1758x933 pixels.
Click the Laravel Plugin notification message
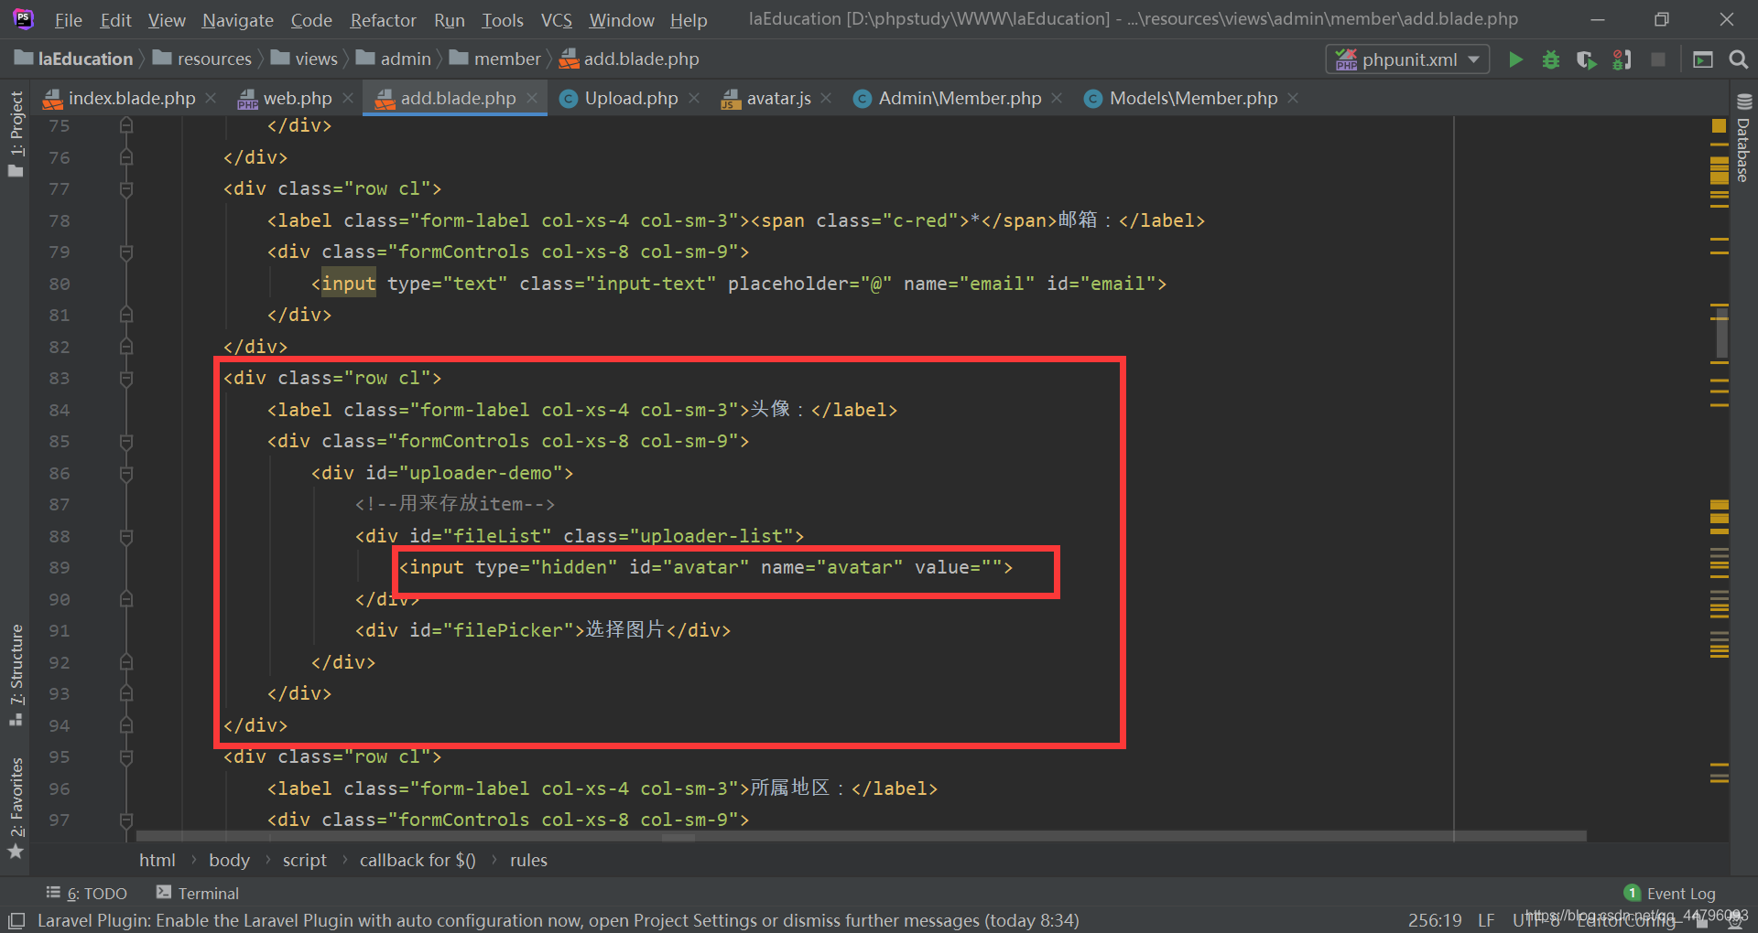tap(558, 920)
